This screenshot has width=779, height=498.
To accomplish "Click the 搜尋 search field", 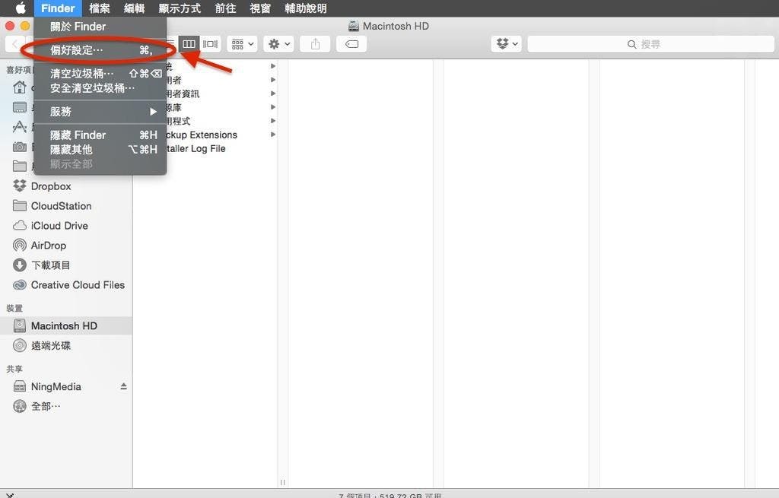I will pos(650,44).
